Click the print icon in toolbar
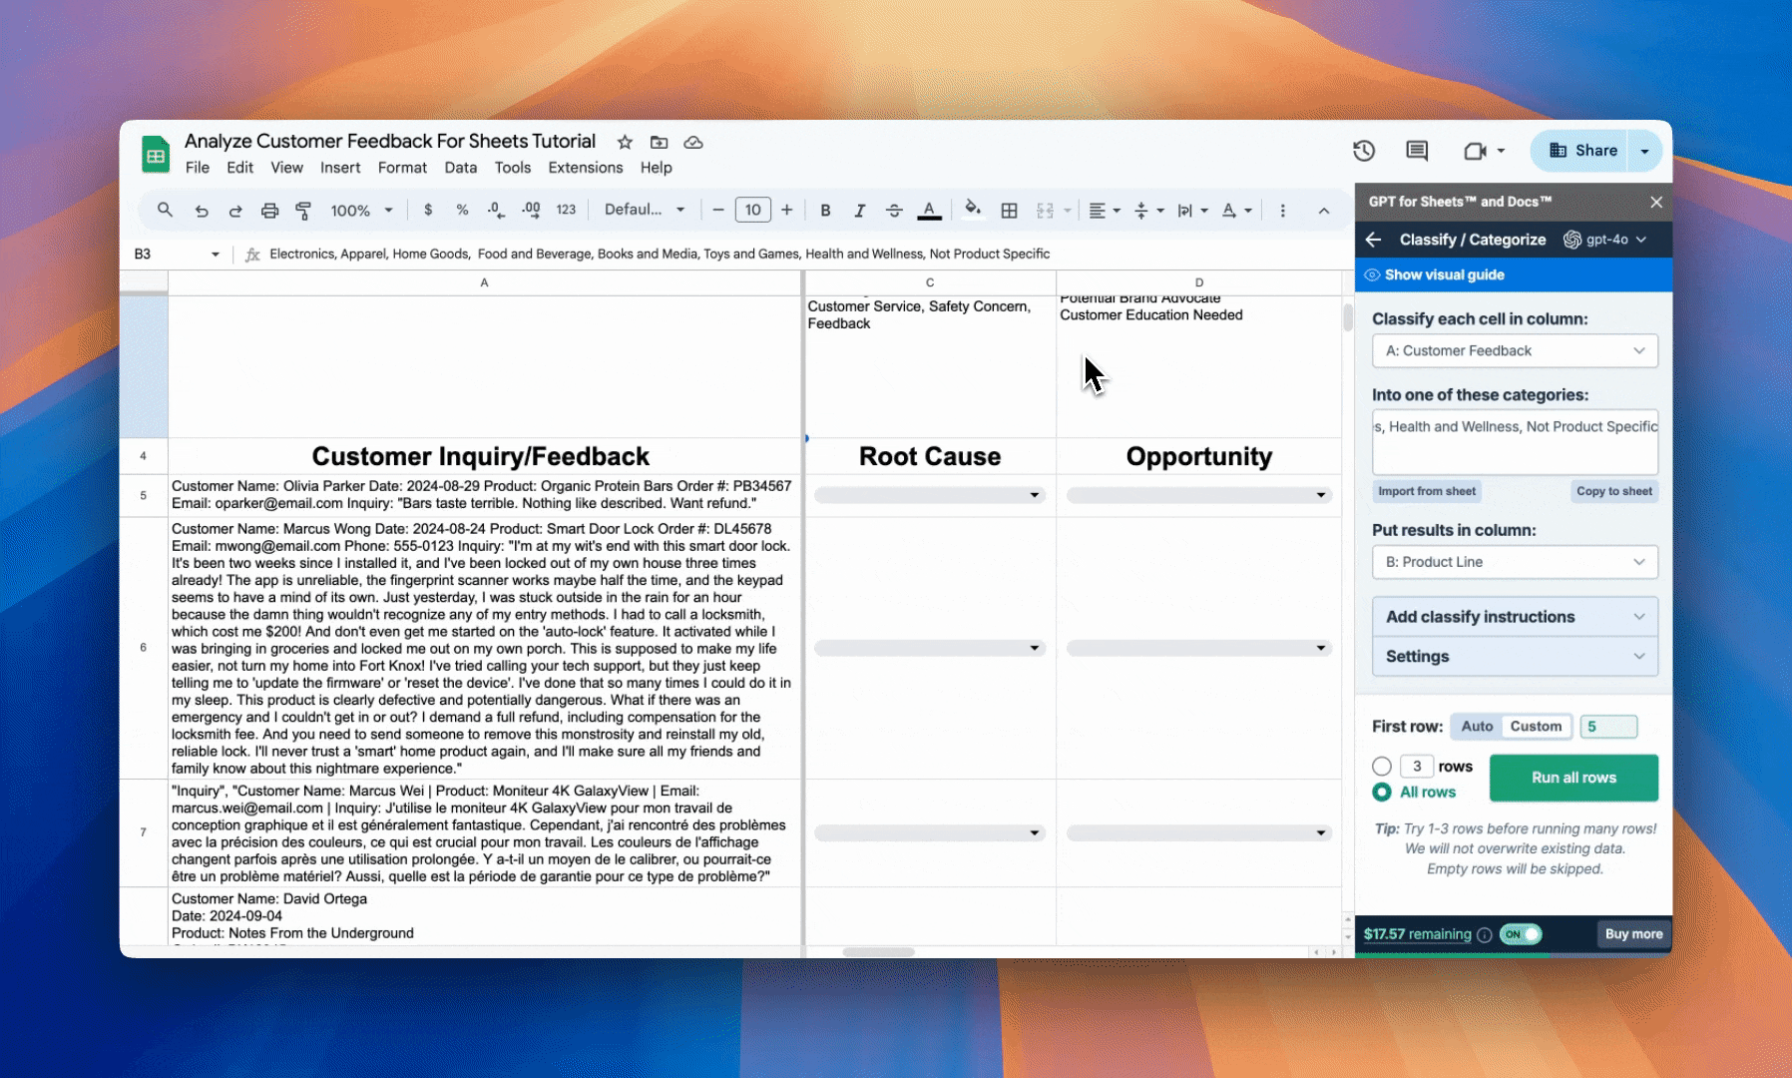1792x1078 pixels. point(269,211)
